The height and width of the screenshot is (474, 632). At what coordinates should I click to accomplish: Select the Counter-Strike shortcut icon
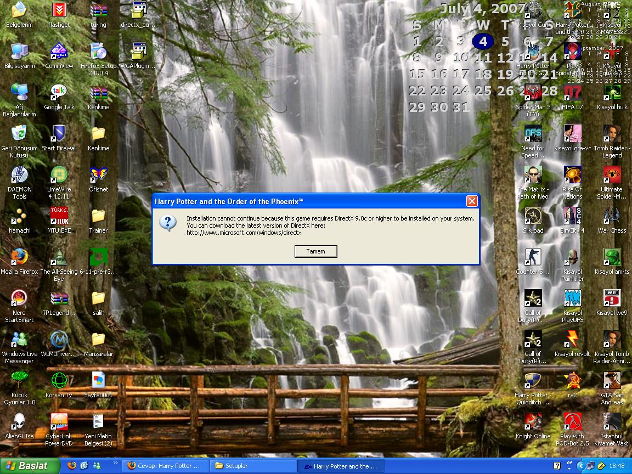(533, 262)
